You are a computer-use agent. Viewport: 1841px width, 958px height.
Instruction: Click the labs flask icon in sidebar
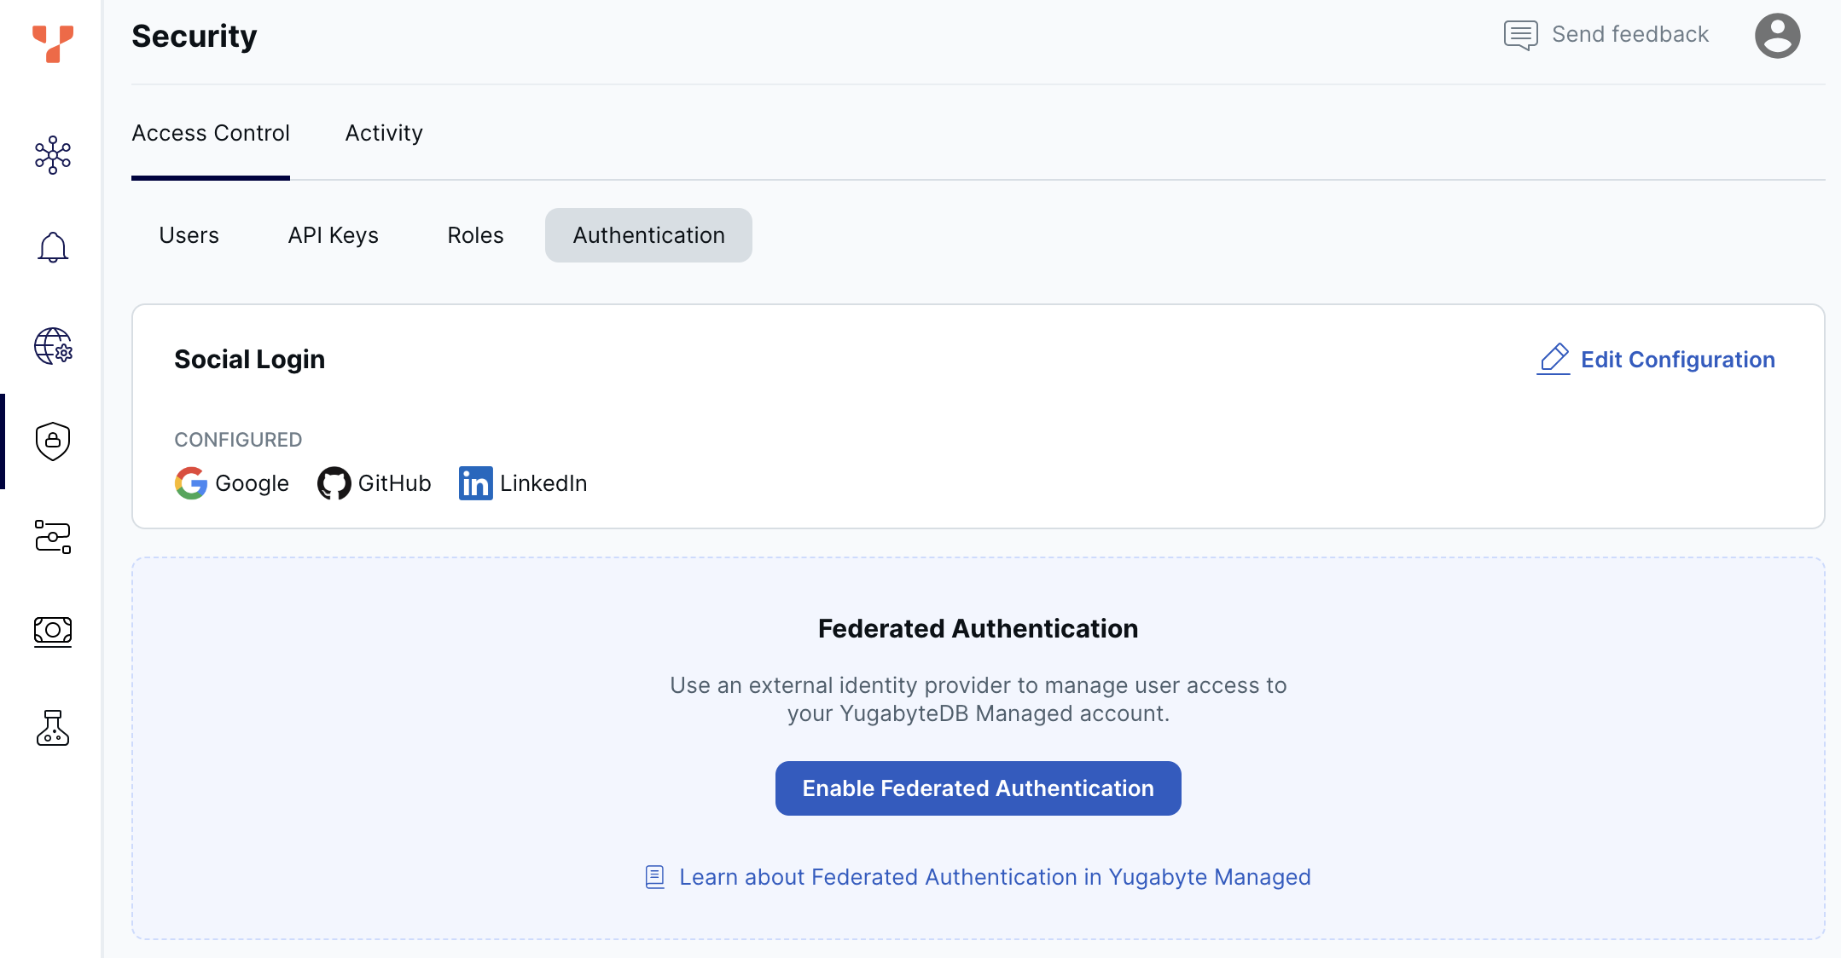pos(53,729)
